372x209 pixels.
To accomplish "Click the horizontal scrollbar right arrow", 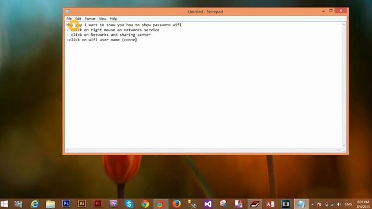I will [x=339, y=150].
